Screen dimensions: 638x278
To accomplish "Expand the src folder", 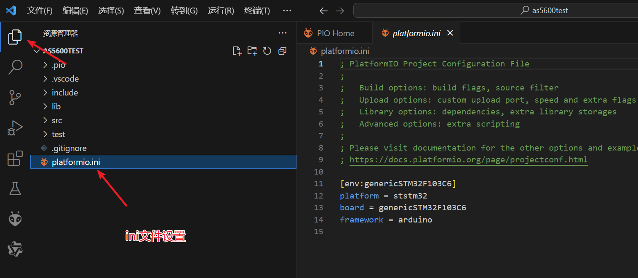I will click(x=57, y=120).
